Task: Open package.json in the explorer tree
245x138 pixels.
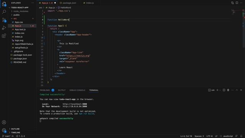Action: coord(20,59)
